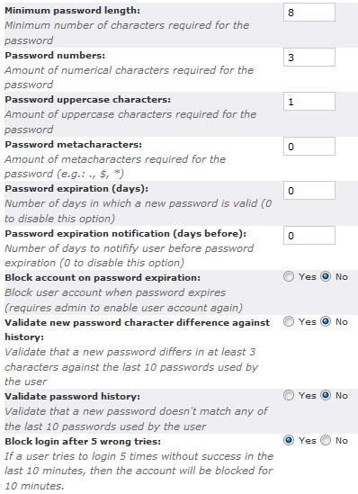The image size is (358, 494).
Task: Choose Yes for Validate password history
Action: click(289, 395)
